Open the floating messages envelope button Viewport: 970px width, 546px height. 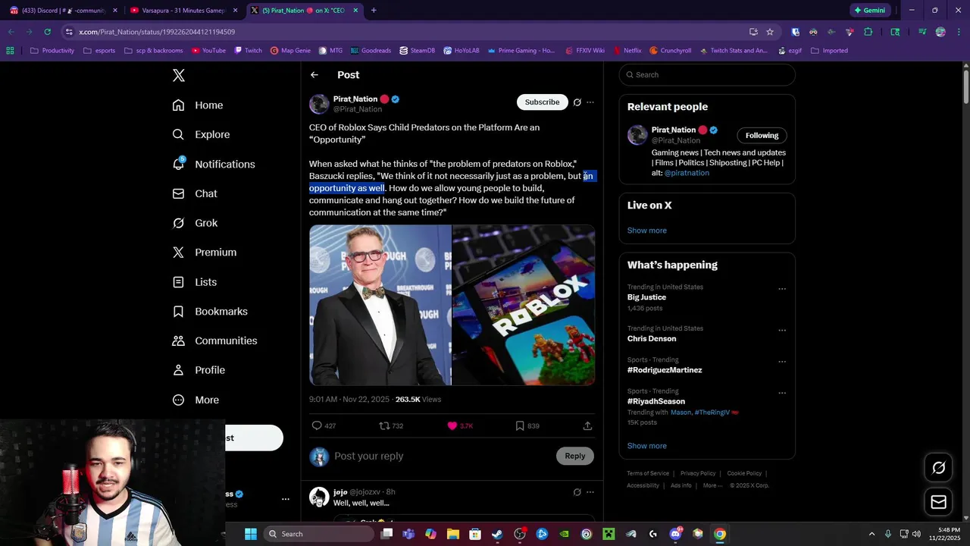938,502
